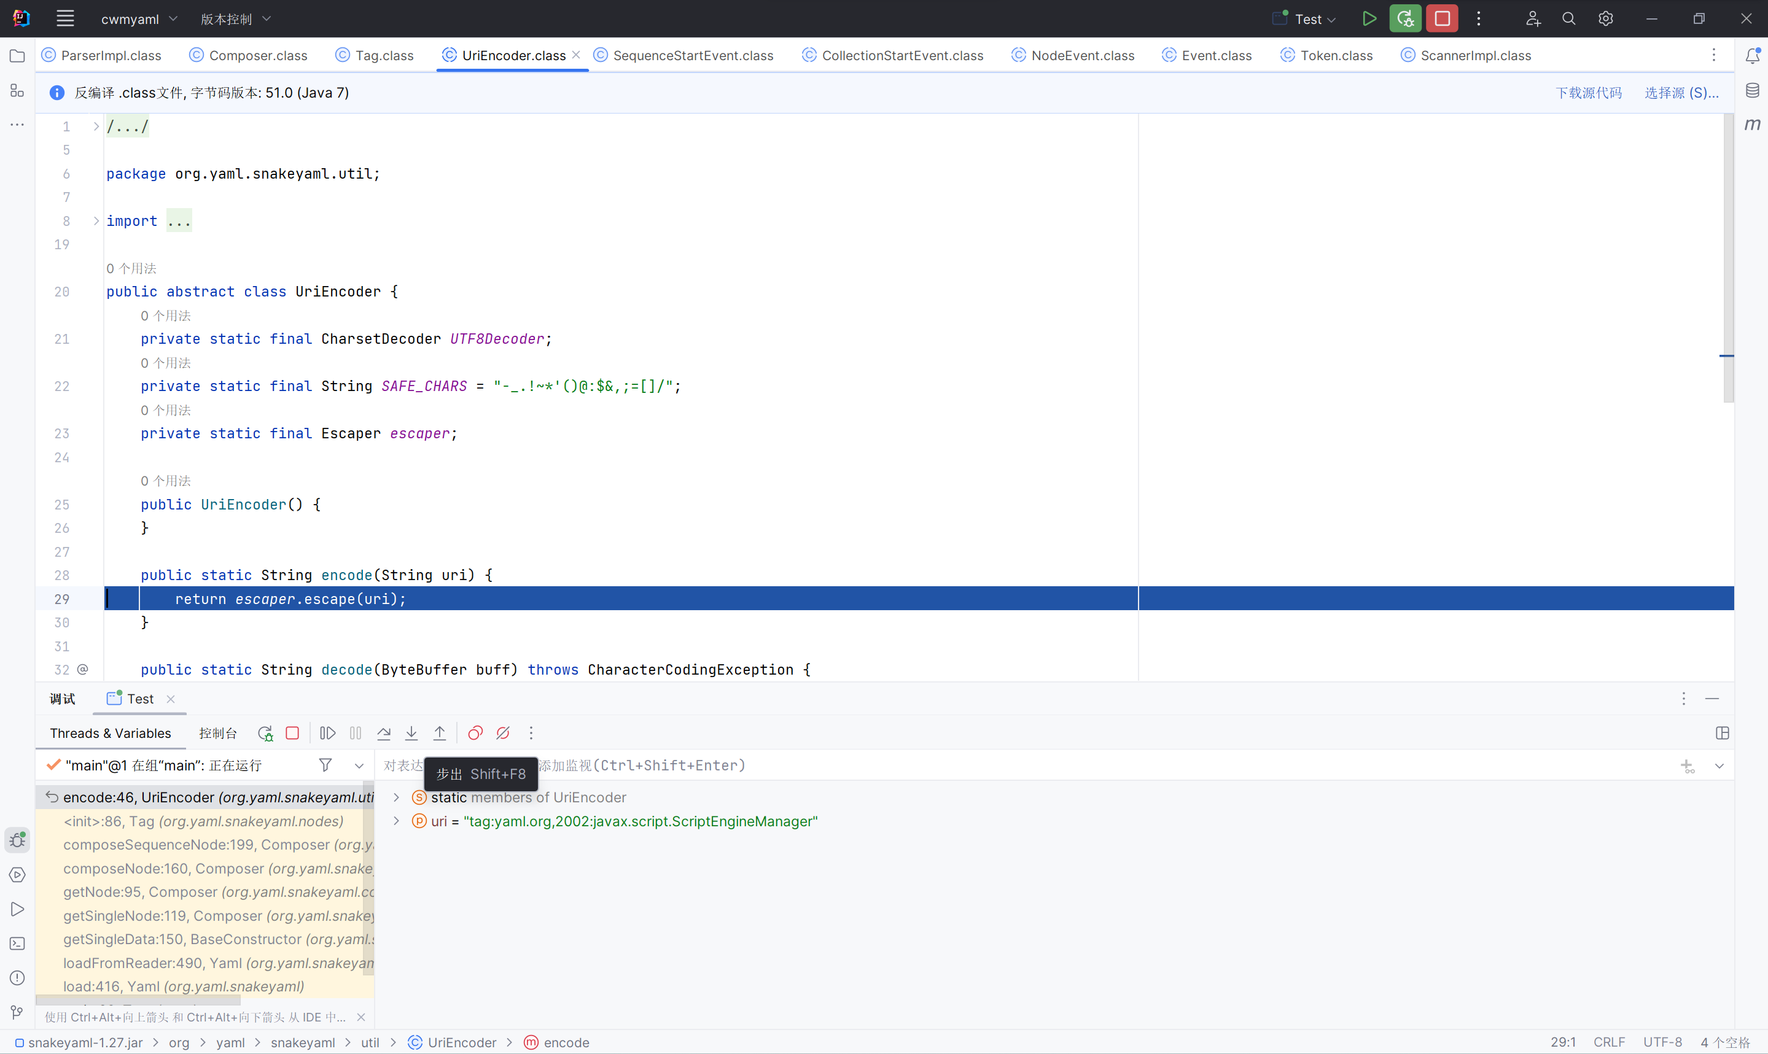Open the Terminal tool window icon
Viewport: 1768px width, 1054px height.
tap(17, 944)
